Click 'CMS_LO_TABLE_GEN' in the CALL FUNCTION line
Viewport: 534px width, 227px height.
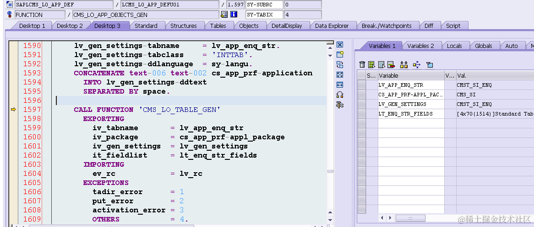[180, 110]
